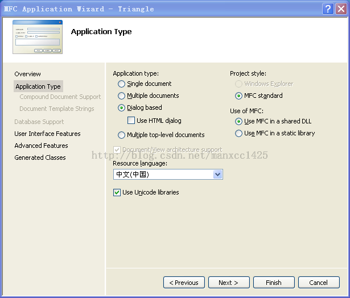This screenshot has height=298, width=350.
Task: Open the Resource language dropdown arrow
Action: pyautogui.click(x=217, y=175)
